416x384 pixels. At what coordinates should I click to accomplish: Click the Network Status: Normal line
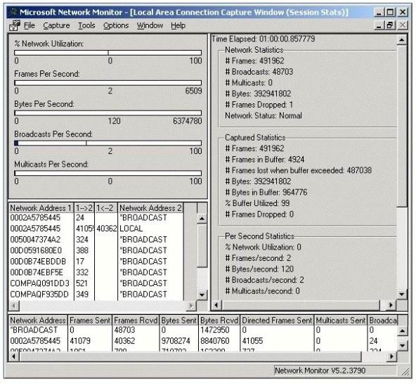point(264,116)
